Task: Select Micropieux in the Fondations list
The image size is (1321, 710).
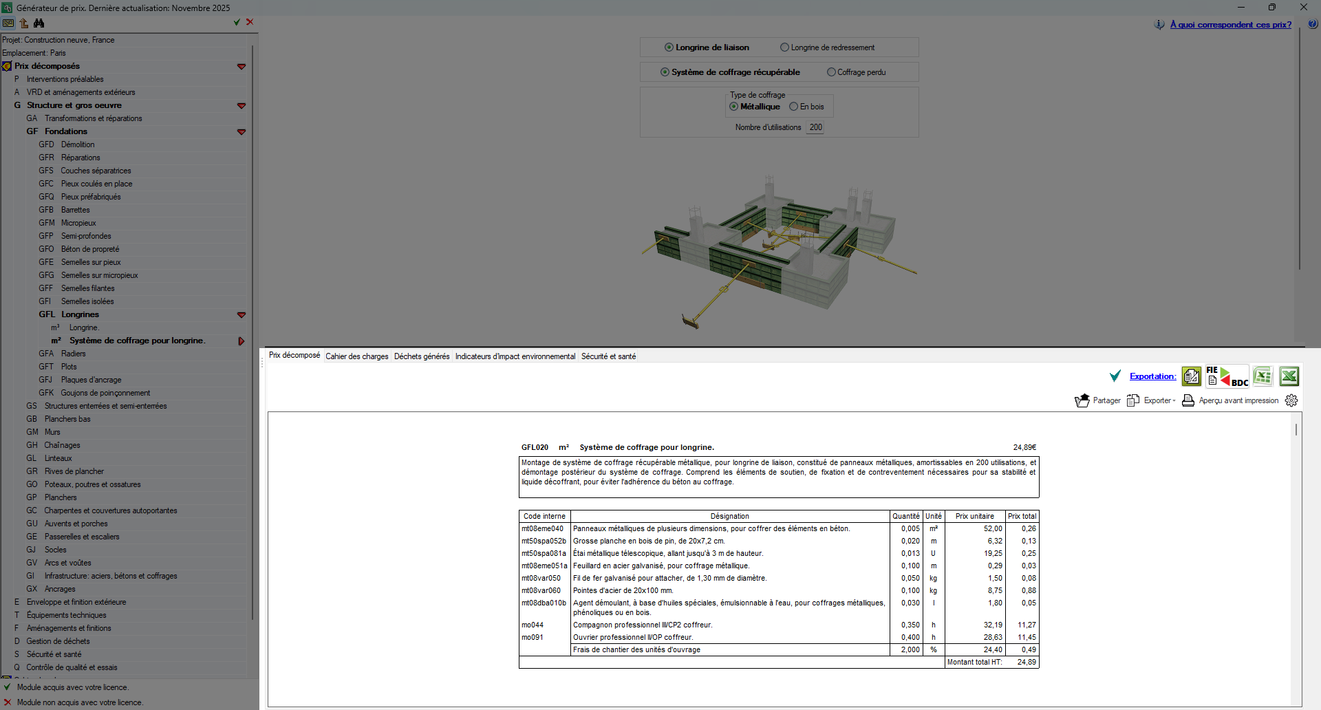Action: point(78,223)
